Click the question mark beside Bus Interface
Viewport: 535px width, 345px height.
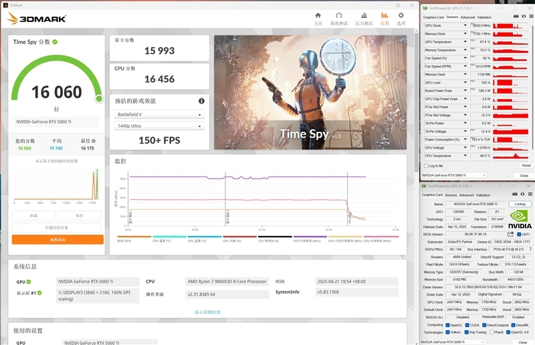530,249
